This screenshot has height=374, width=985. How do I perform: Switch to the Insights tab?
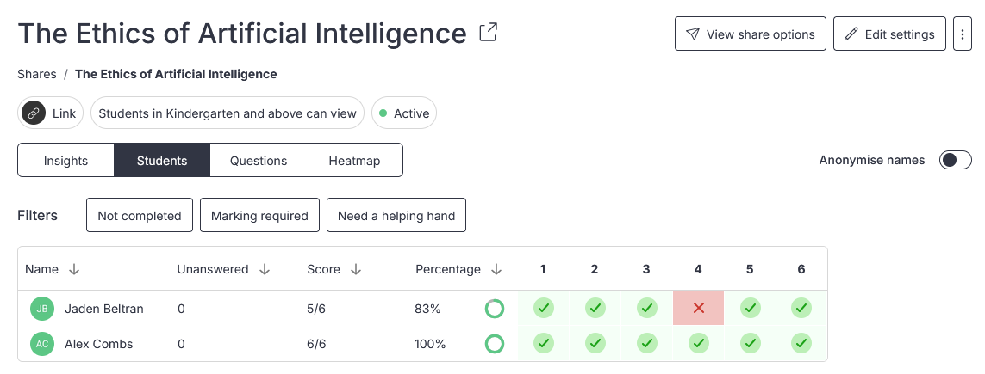(x=65, y=161)
